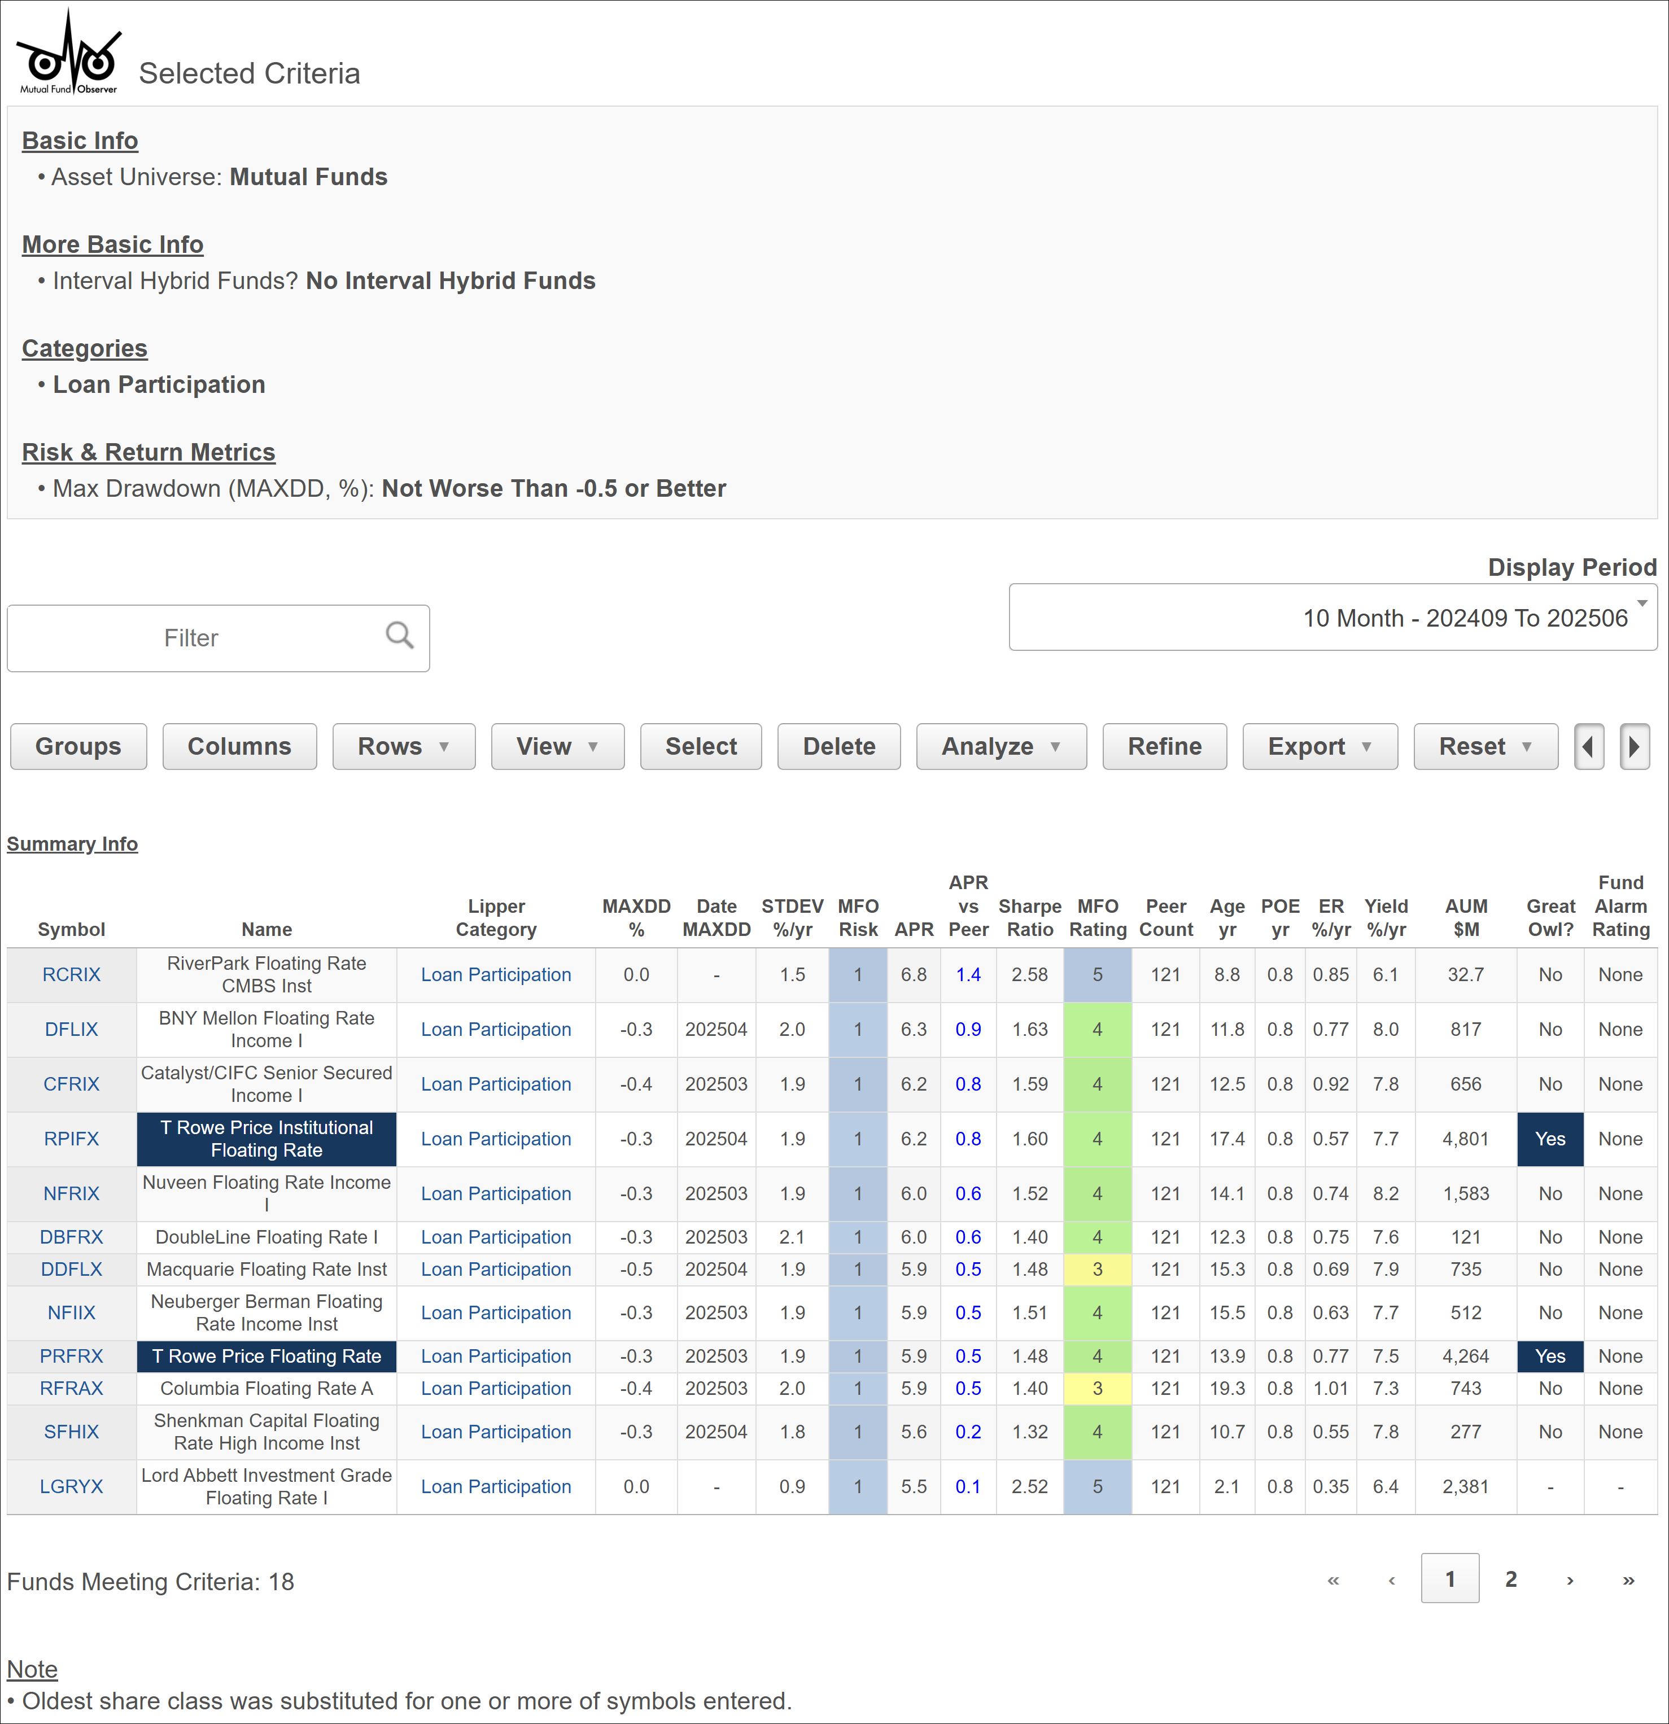This screenshot has width=1669, height=1724.
Task: Open the DBFRX symbol link
Action: point(71,1237)
